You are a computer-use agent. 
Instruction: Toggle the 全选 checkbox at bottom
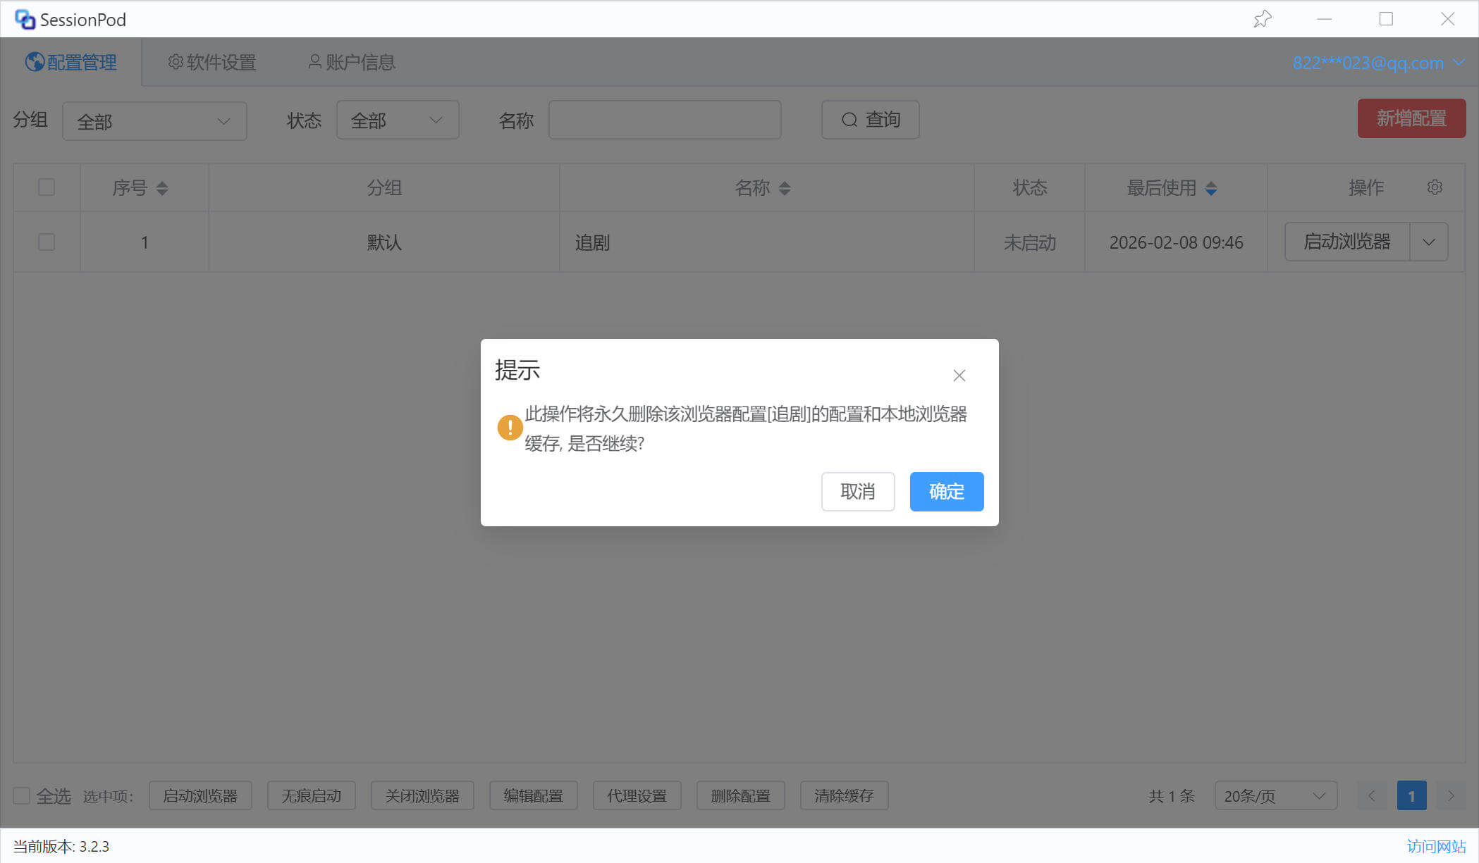click(22, 795)
